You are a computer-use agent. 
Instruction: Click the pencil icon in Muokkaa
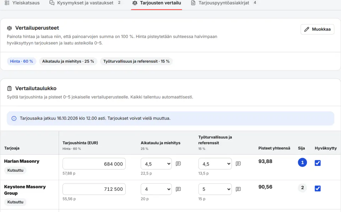pos(307,29)
